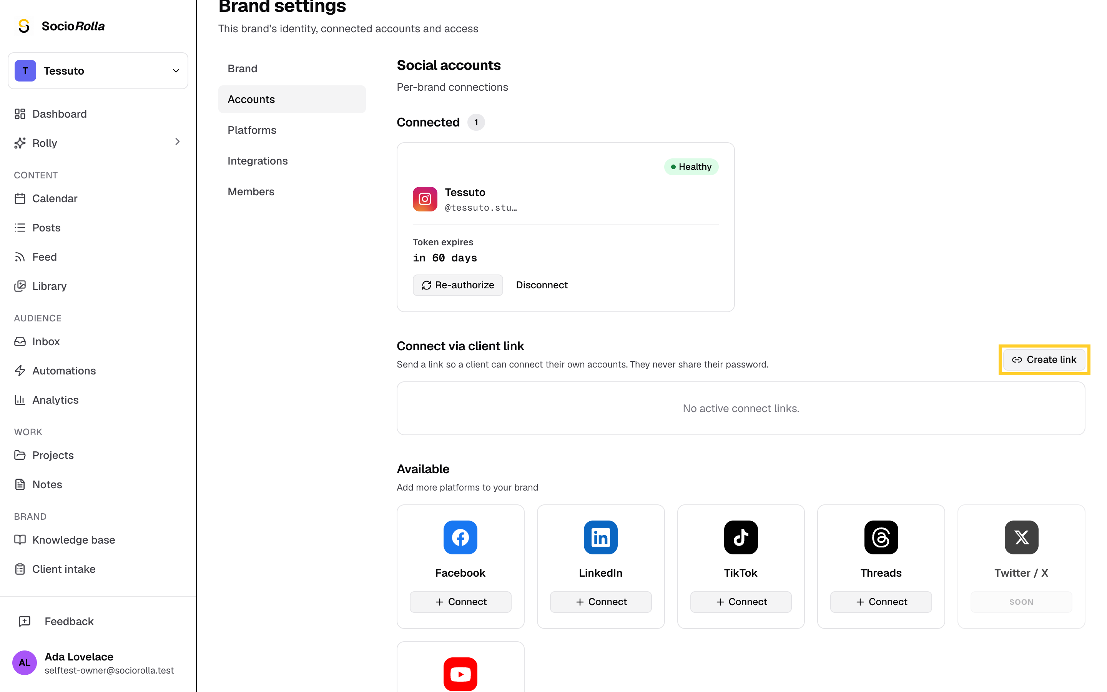Click Disconnect for the Tessuto account
The width and height of the screenshot is (1107, 692).
[542, 285]
